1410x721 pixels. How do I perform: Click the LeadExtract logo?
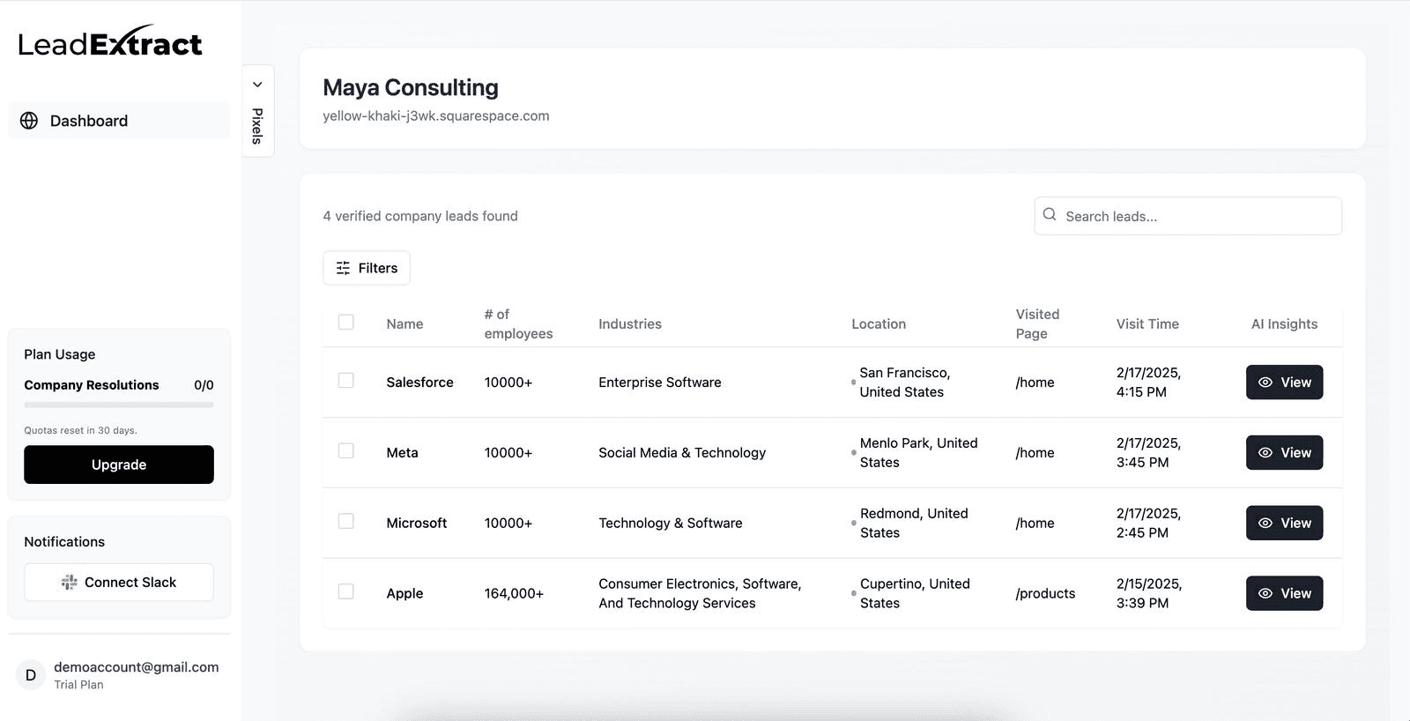[x=110, y=42]
